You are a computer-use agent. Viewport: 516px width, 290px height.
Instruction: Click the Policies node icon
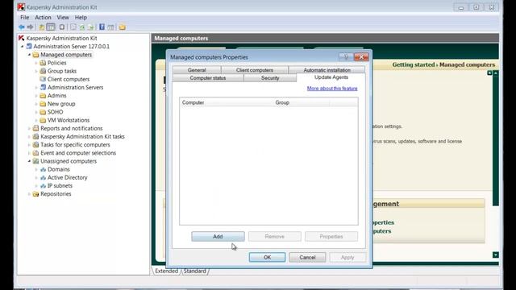43,63
